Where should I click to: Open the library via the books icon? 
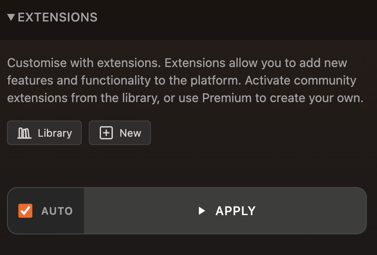tap(24, 133)
